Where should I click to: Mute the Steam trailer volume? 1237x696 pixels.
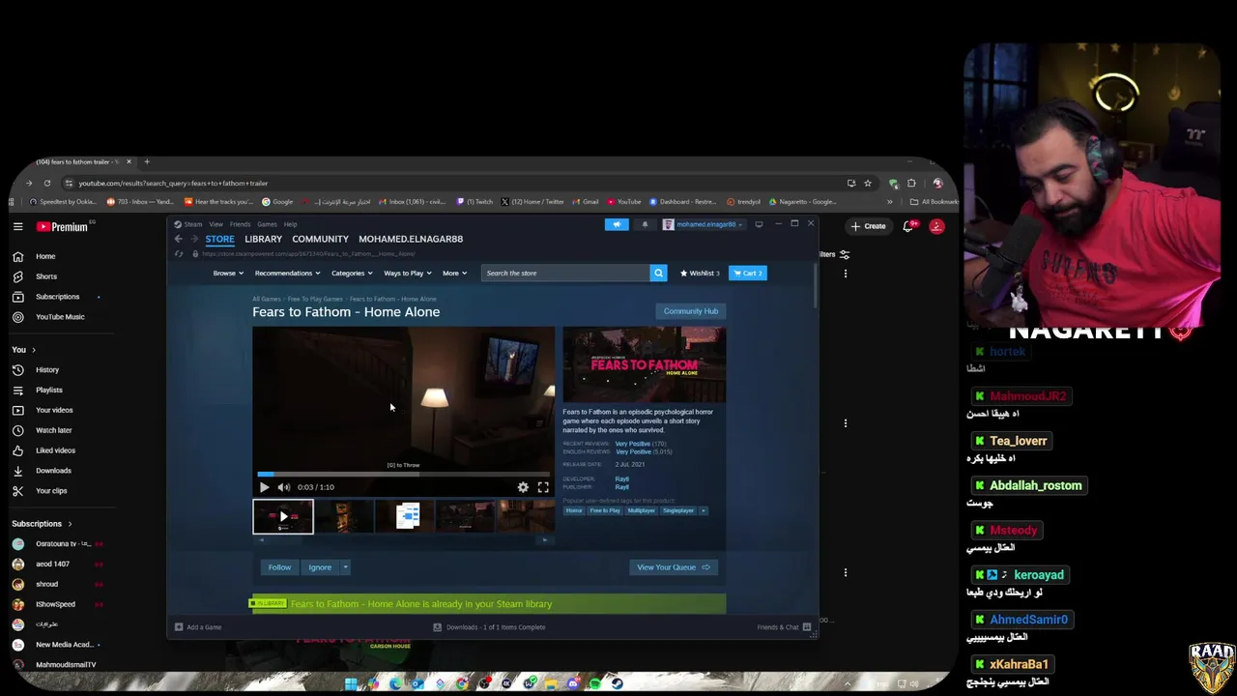click(x=283, y=487)
